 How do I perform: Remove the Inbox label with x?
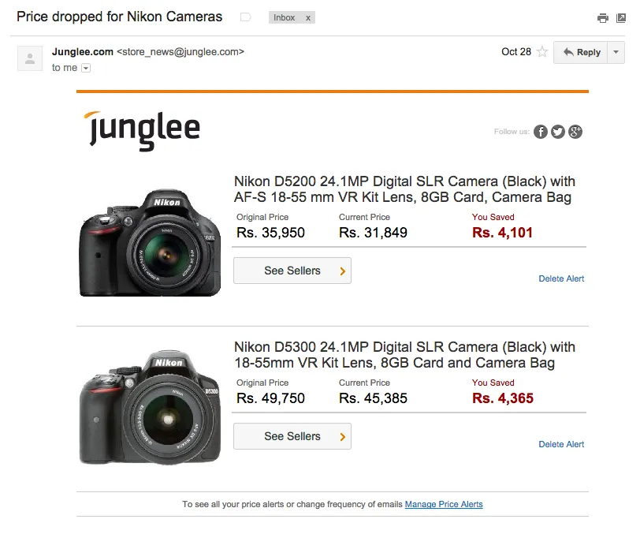click(x=307, y=17)
